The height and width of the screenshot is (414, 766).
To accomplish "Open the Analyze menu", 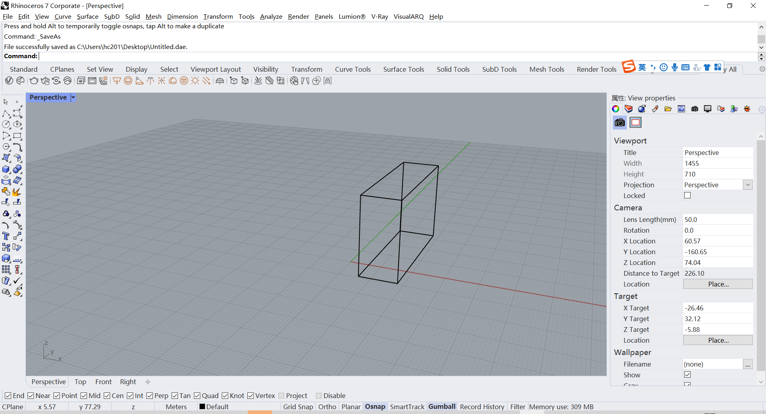I will (271, 16).
